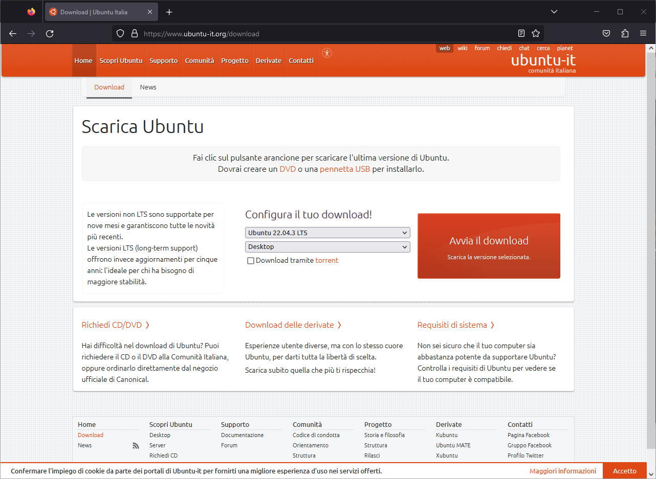
Task: Open the footer Forum link
Action: coord(229,445)
